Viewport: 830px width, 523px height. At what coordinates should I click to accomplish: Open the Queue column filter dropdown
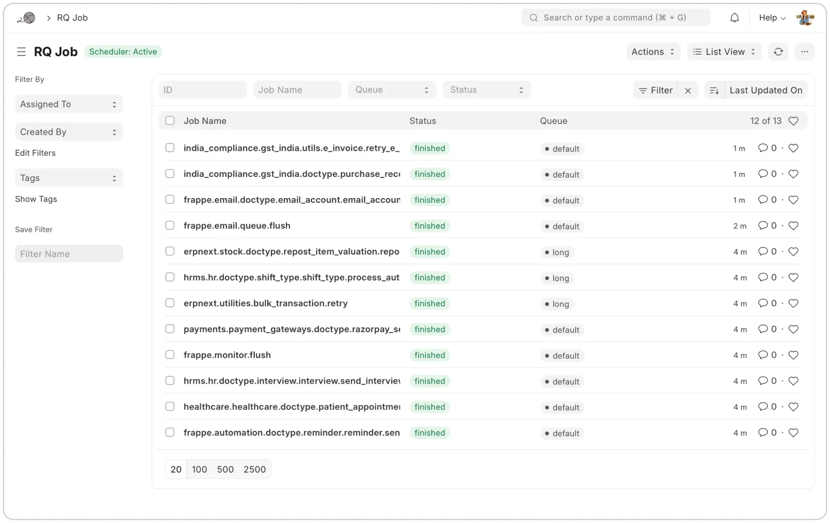click(392, 89)
